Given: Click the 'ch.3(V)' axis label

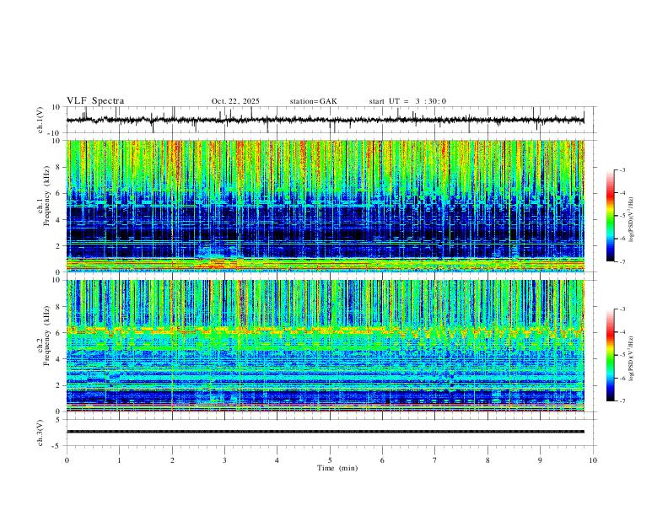Looking at the screenshot, I should 40,433.
